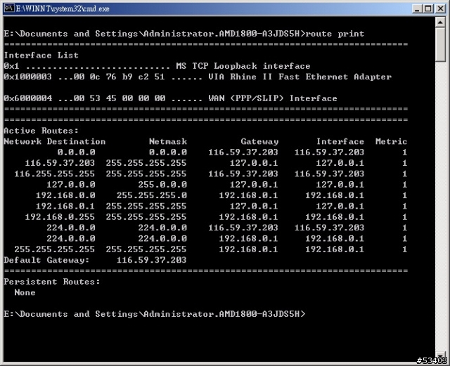Click interface ID 0x6000004
Image resolution: width=450 pixels, height=366 pixels.
(x=28, y=98)
